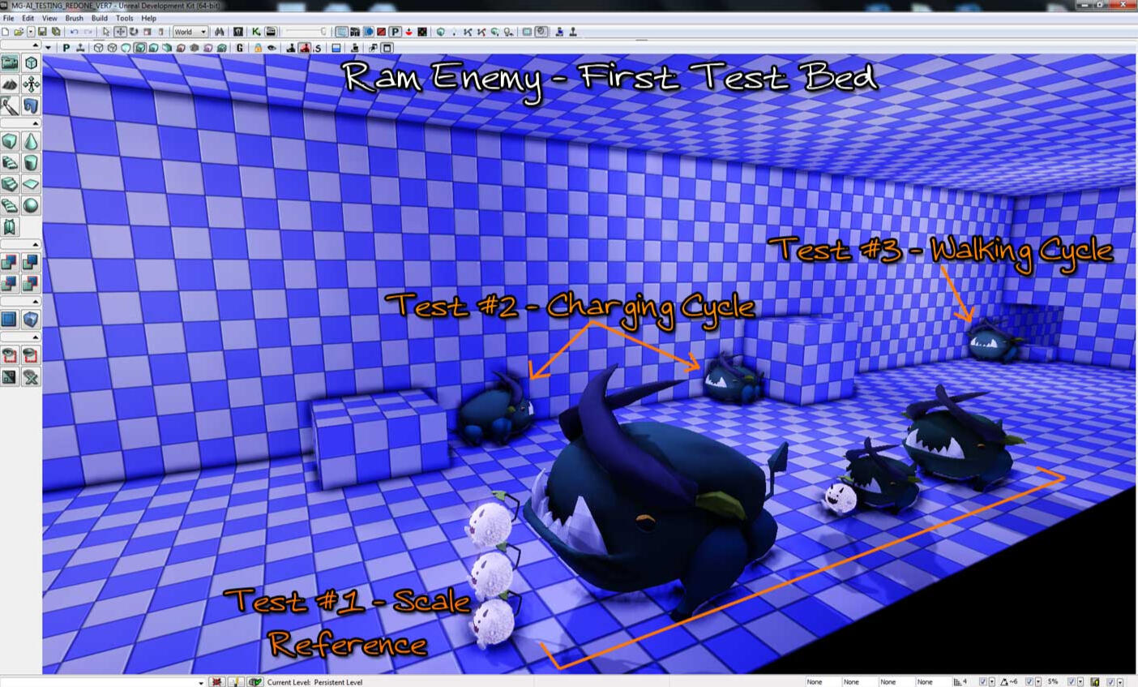Click the Save level icon
Viewport: 1138px width, 687px height.
click(x=42, y=32)
